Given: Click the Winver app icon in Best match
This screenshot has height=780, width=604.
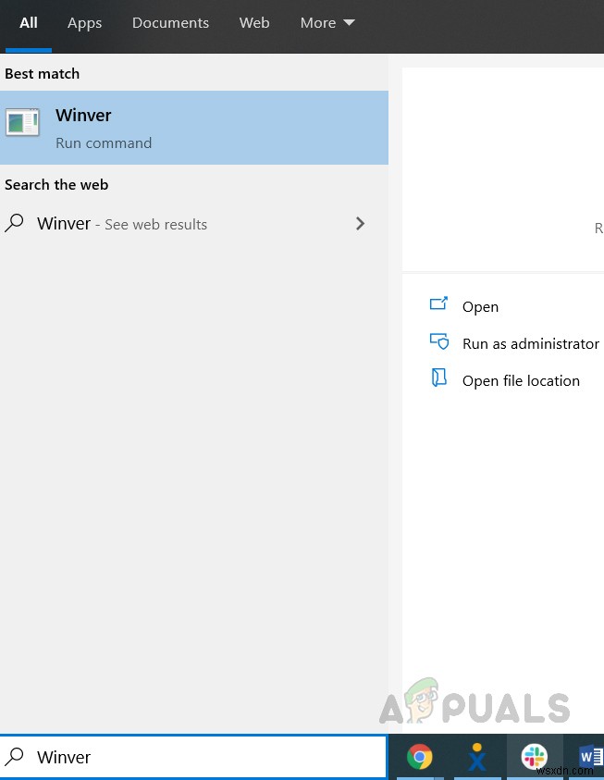Looking at the screenshot, I should 22,123.
